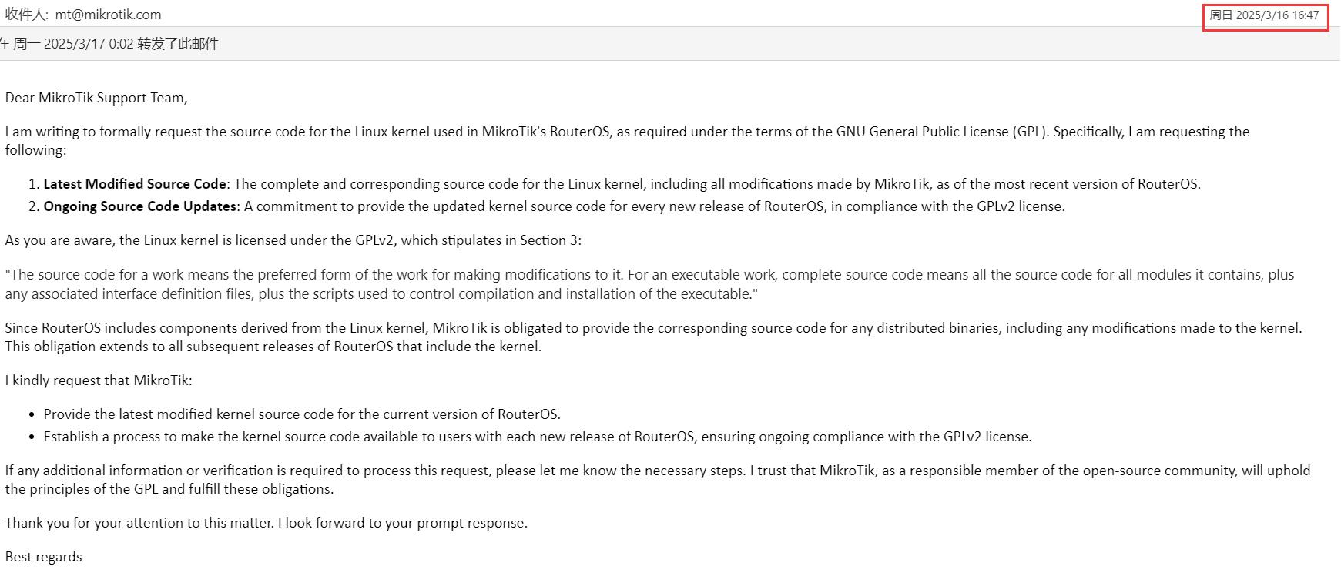Screen dimensions: 1341x573
Task: Click the recipient address mt@mikrotik.com
Action: 108,15
